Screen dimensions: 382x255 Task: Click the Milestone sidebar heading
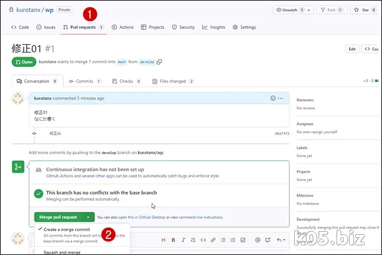click(x=305, y=195)
